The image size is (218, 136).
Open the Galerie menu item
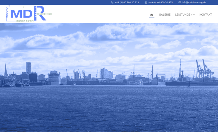(165, 15)
